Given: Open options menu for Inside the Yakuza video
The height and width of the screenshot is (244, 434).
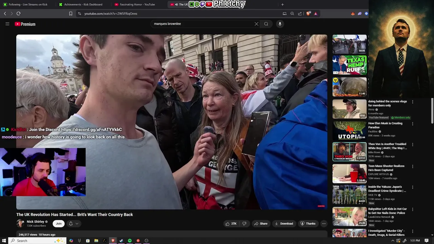Looking at the screenshot, I should pos(413,187).
